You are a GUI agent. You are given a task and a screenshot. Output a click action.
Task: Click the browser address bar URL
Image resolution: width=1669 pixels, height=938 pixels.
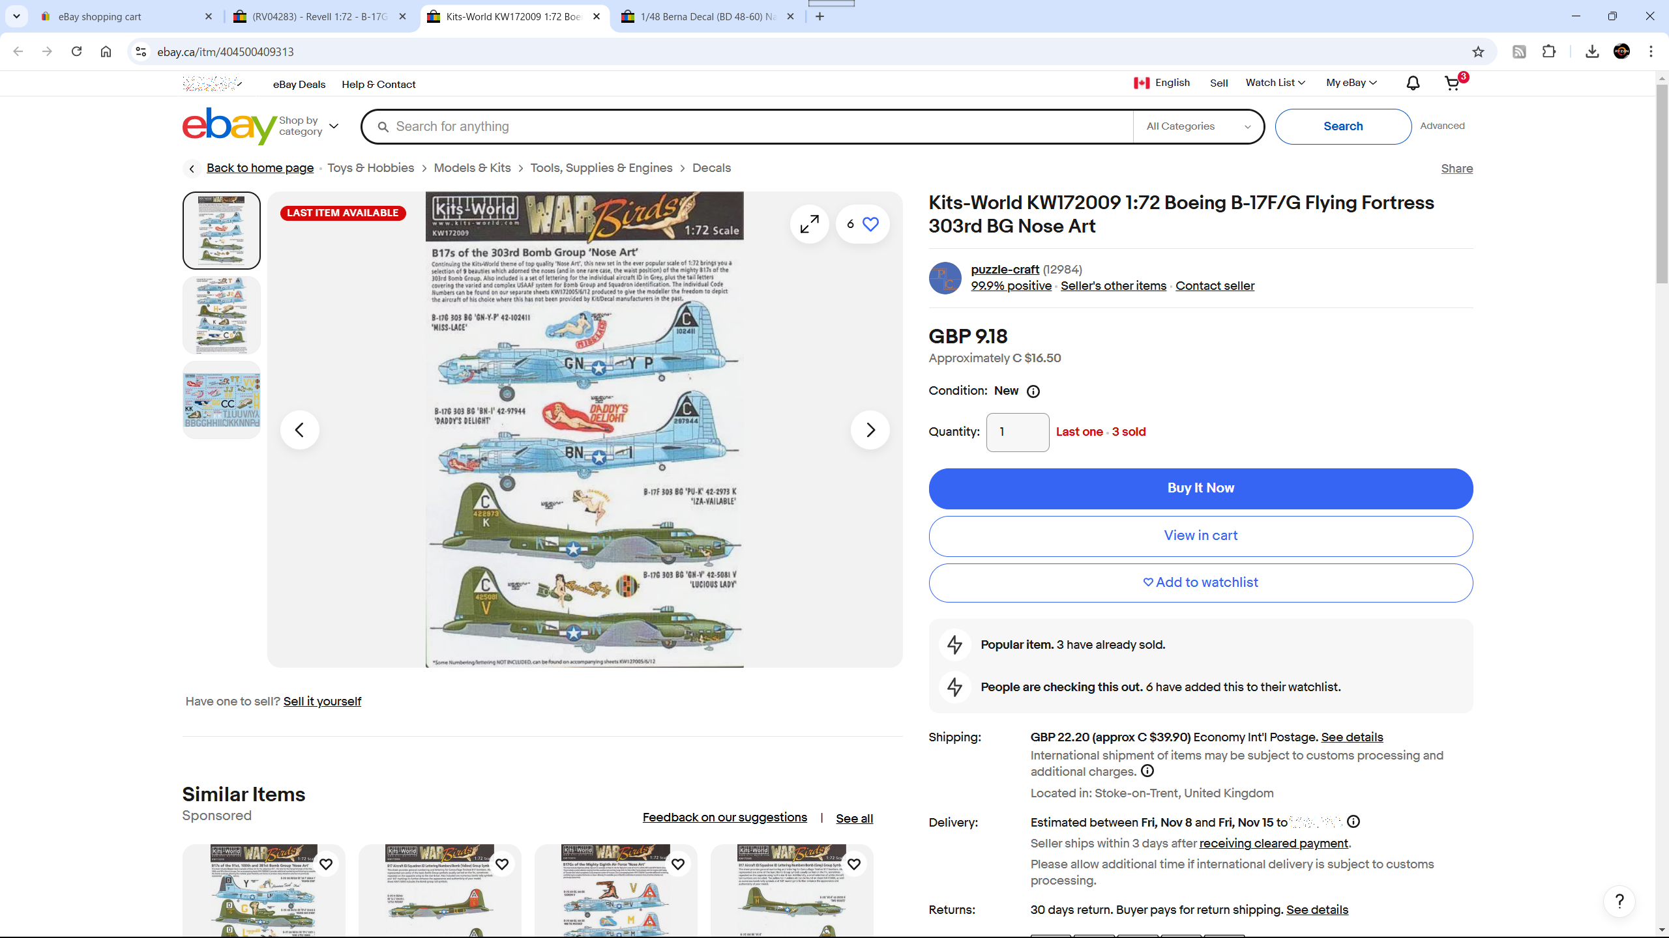coord(226,52)
